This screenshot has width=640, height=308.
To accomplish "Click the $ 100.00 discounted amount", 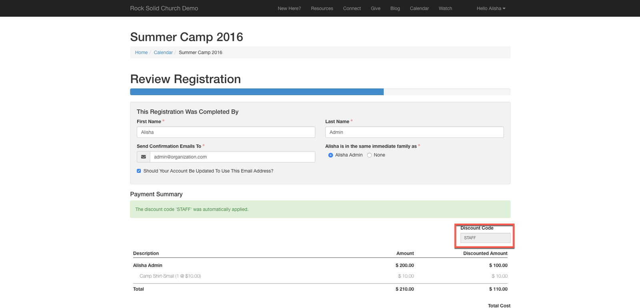I will (x=498, y=265).
